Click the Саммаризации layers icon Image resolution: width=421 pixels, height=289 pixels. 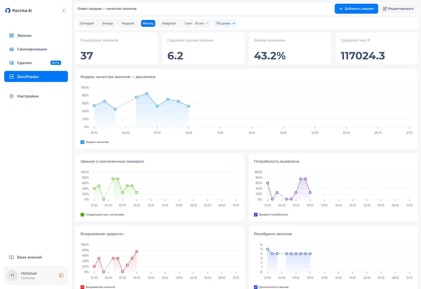12,49
